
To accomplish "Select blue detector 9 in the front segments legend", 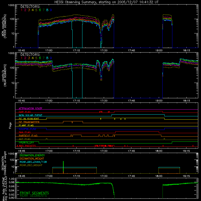I will (51, 10).
